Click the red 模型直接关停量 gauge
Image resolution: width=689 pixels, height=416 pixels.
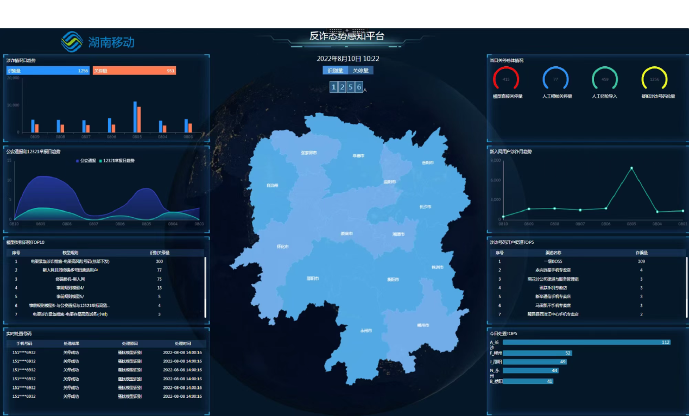point(506,79)
